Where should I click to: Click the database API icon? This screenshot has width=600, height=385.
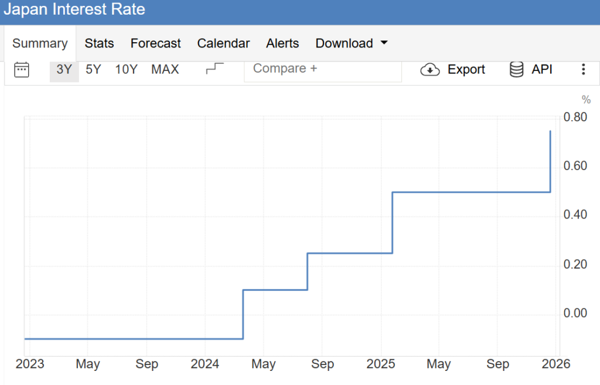[516, 70]
